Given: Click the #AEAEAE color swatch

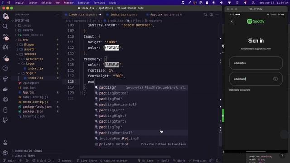Looking at the screenshot, I should tap(112, 65).
